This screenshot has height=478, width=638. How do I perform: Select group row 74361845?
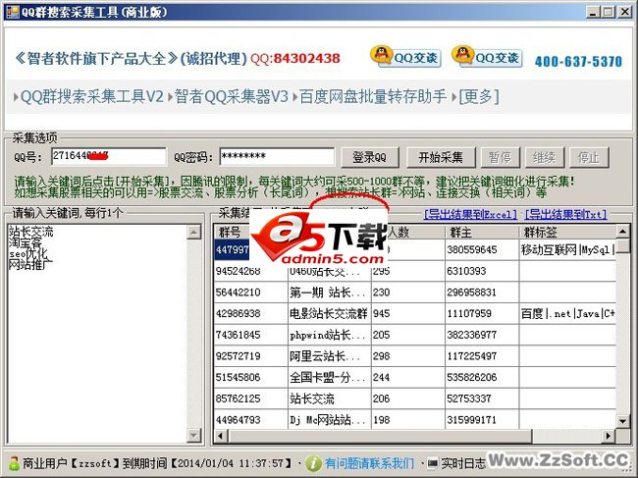point(414,335)
